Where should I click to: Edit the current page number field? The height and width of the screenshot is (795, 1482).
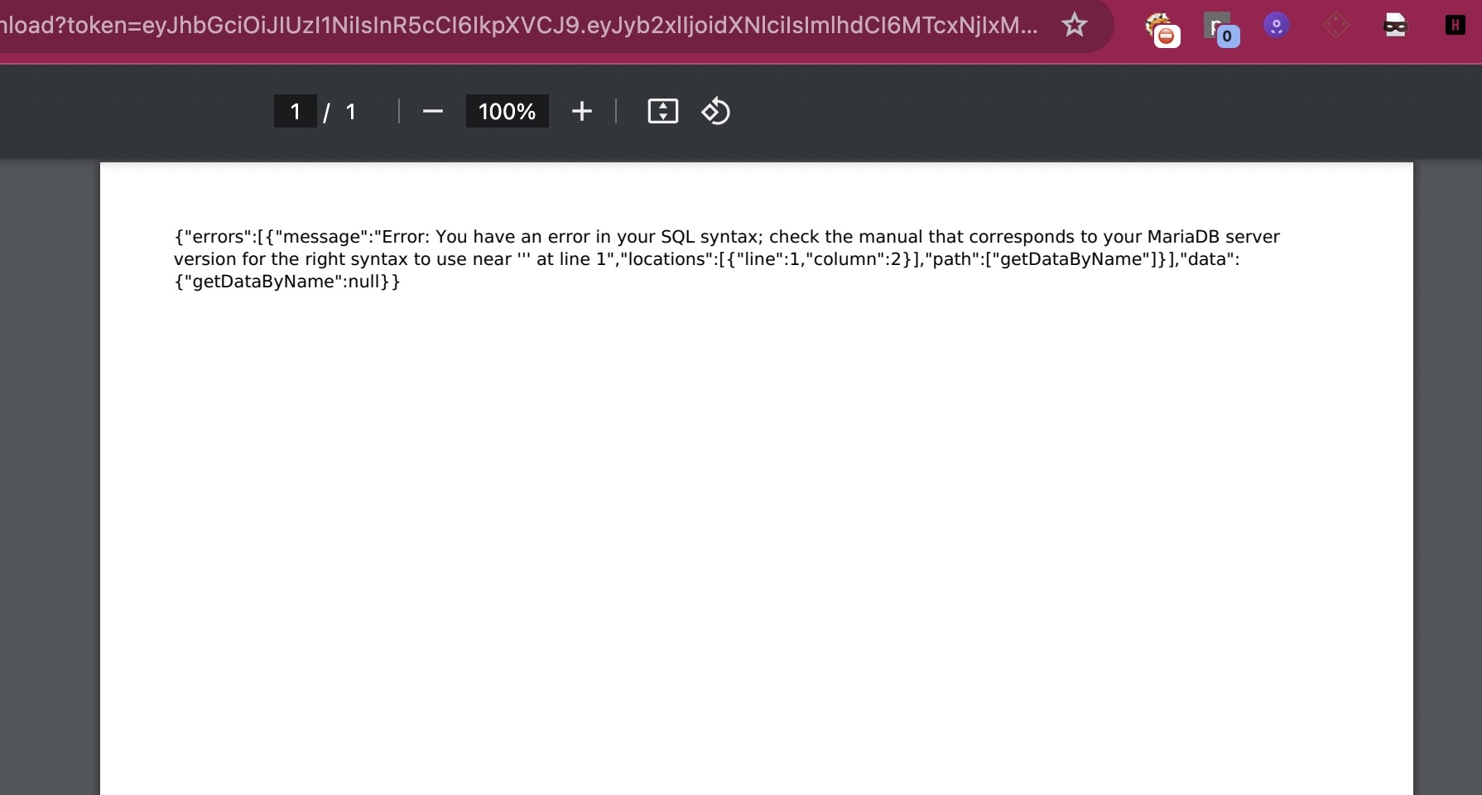295,111
